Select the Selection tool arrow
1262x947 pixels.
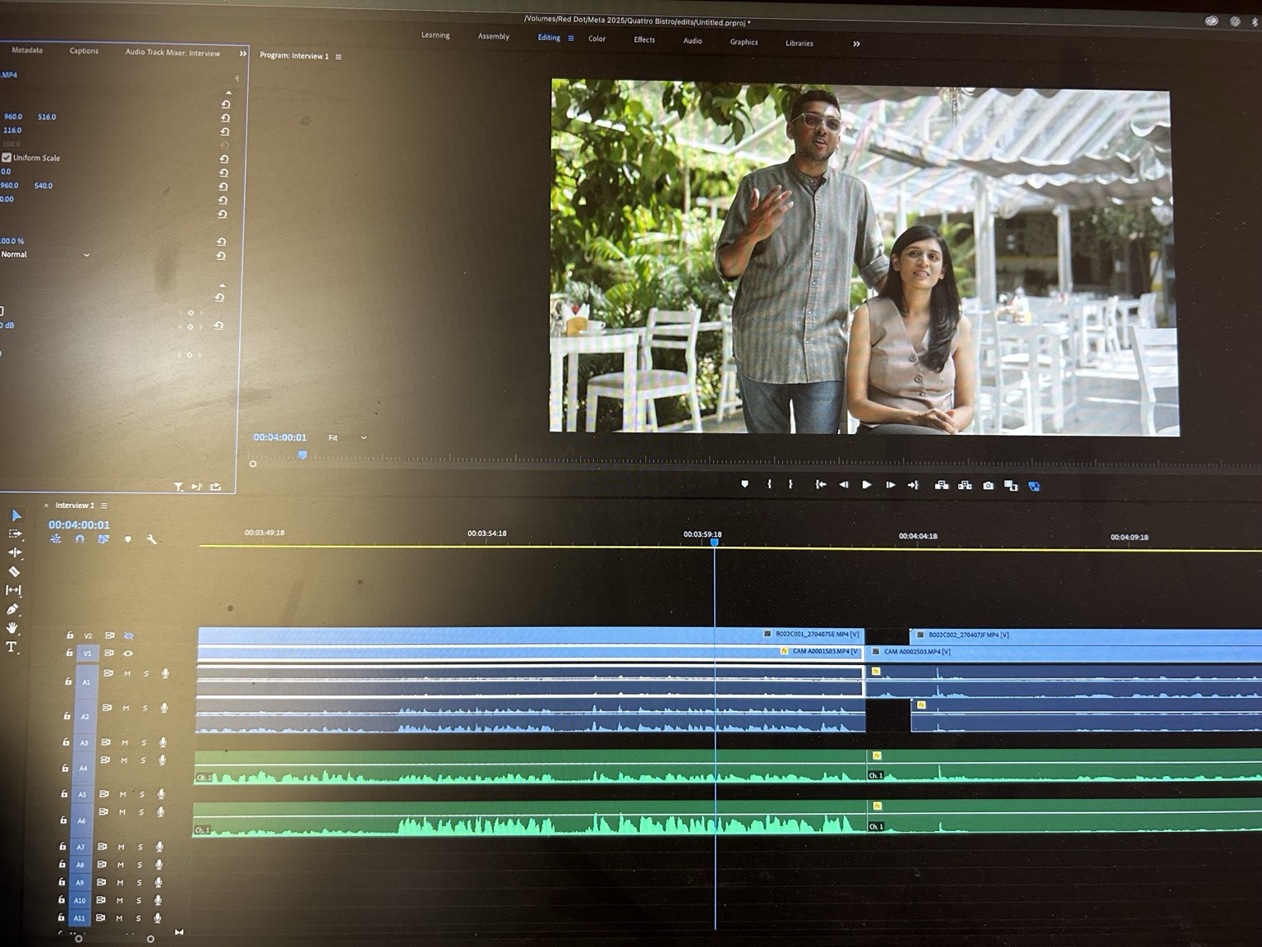pos(16,515)
